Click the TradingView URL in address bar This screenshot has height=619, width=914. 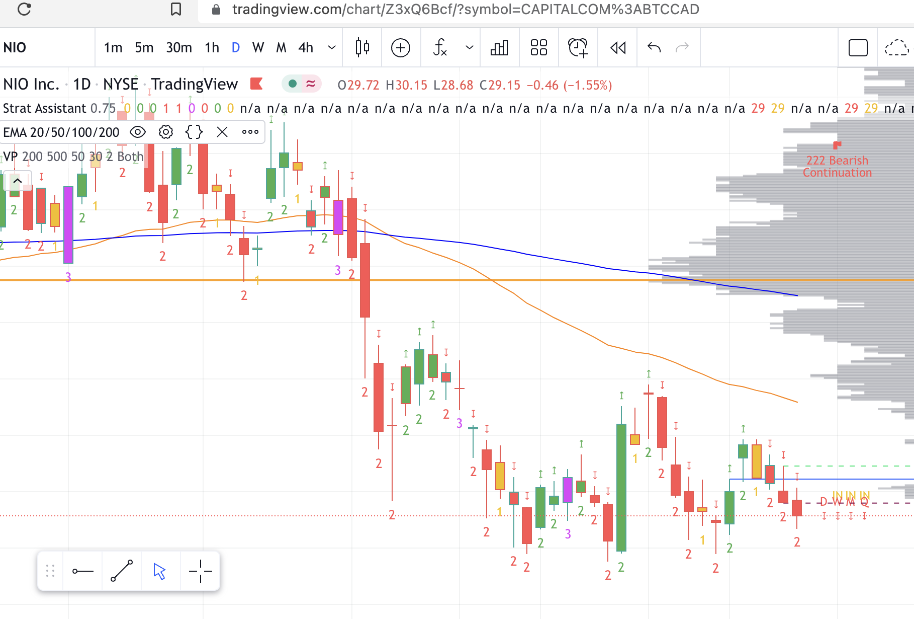pos(466,10)
